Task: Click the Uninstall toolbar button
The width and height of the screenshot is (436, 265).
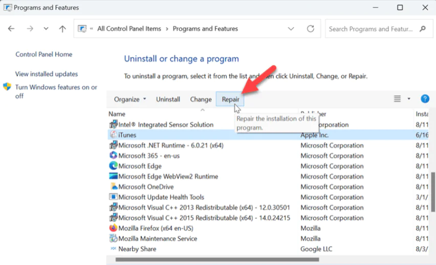Action: point(168,99)
